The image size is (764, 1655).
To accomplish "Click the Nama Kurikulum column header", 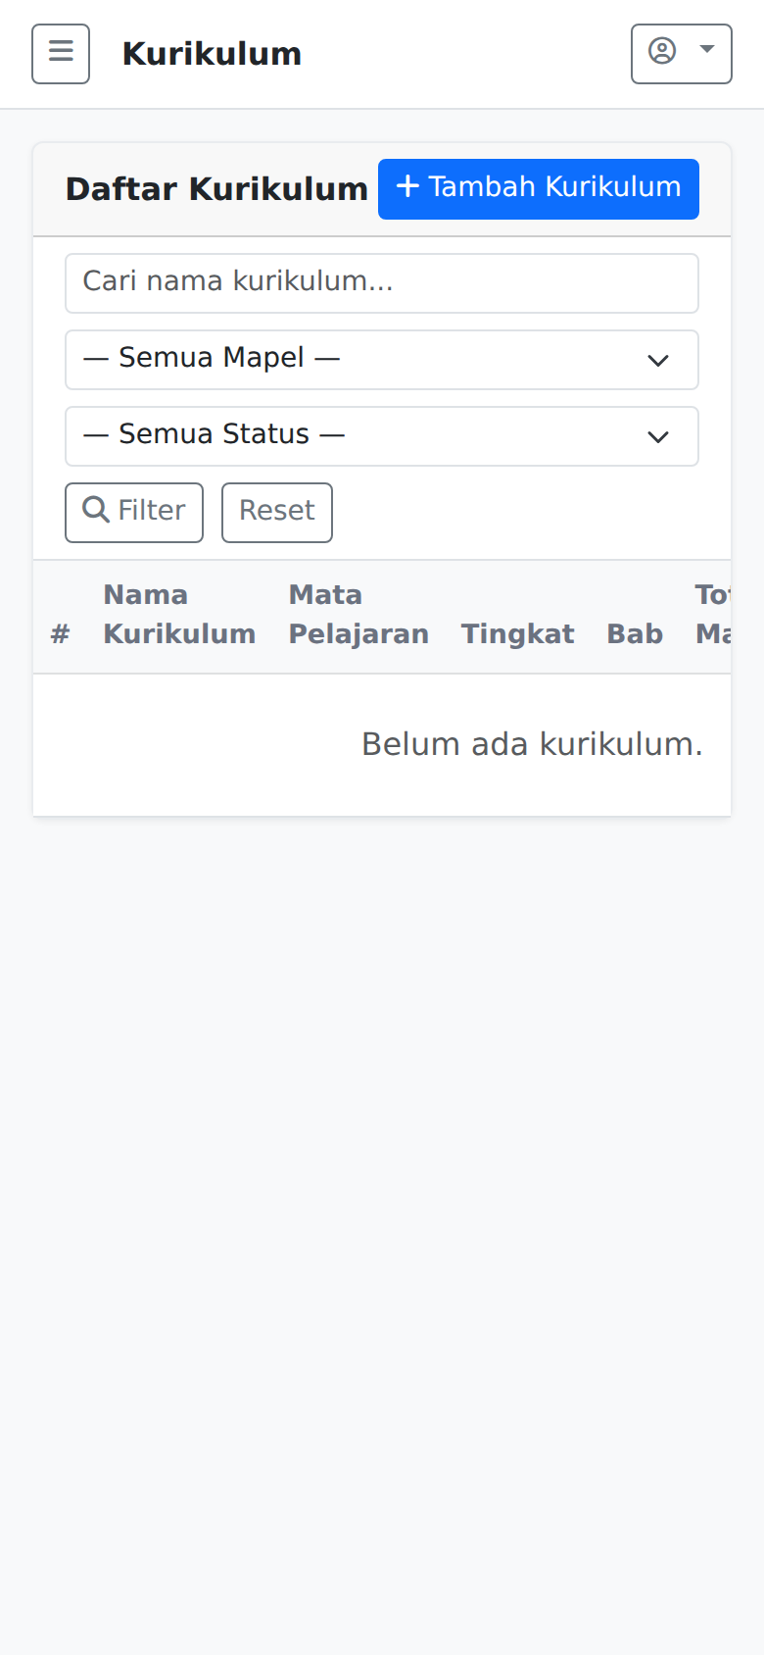I will point(179,614).
